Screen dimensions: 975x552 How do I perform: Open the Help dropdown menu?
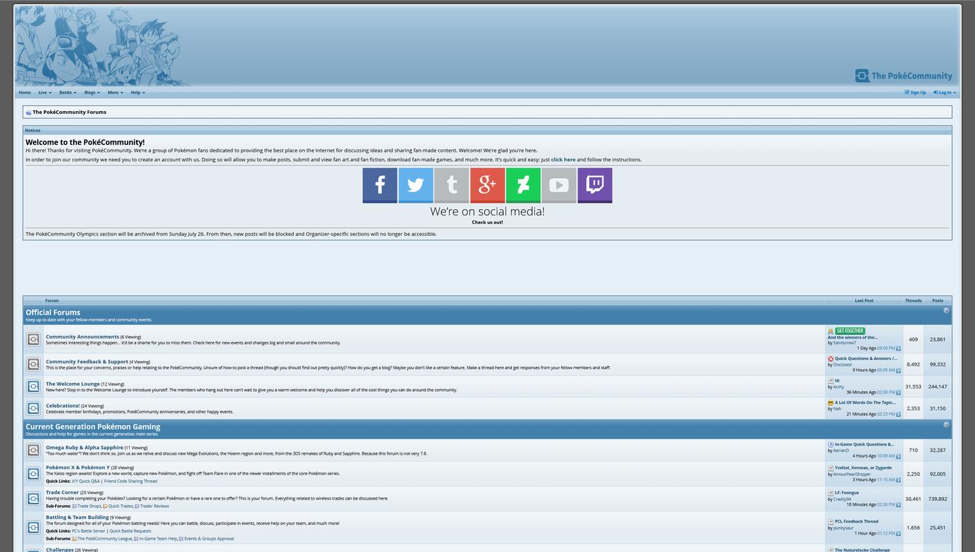138,92
